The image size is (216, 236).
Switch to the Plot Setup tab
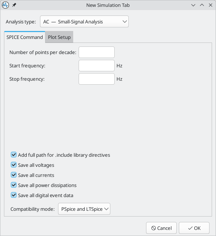tap(59, 37)
